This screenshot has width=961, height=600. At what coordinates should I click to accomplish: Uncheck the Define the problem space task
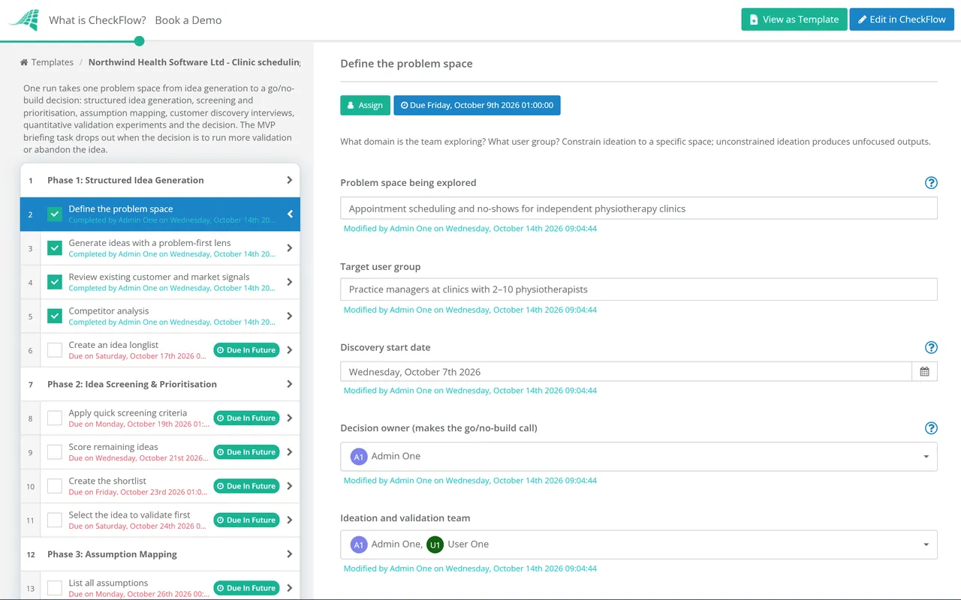55,214
